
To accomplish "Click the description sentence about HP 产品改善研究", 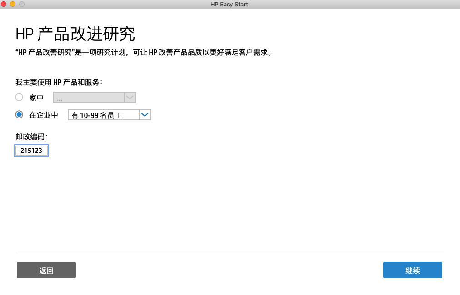I will [144, 53].
